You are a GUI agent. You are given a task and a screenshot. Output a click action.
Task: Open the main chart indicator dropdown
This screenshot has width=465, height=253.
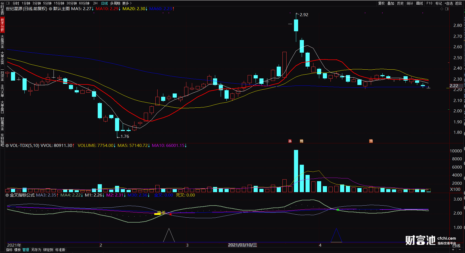tap(51, 9)
